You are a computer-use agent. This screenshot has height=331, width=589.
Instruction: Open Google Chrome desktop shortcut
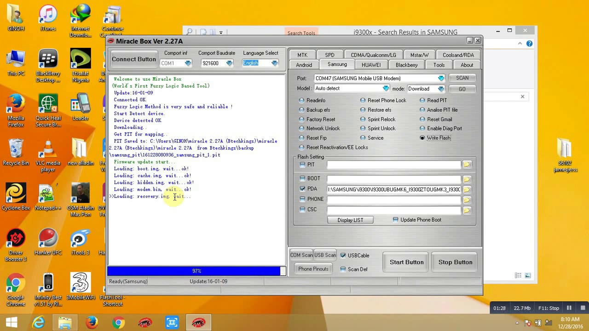click(16, 290)
